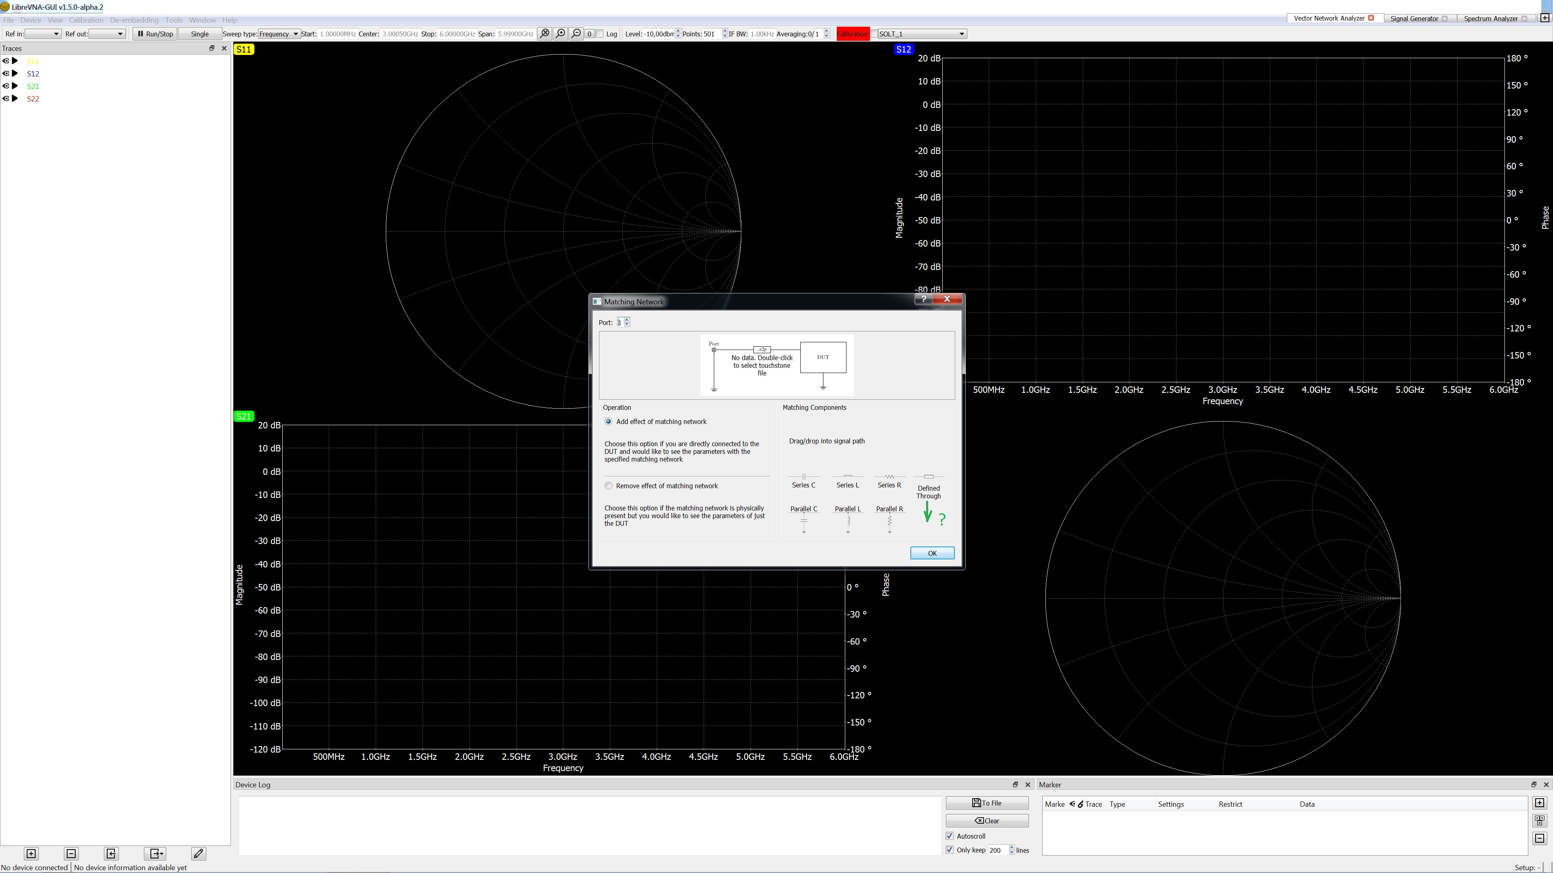Screen dimensions: 1553x873
Task: Enable the Log sweep checkbox
Action: tap(600, 34)
